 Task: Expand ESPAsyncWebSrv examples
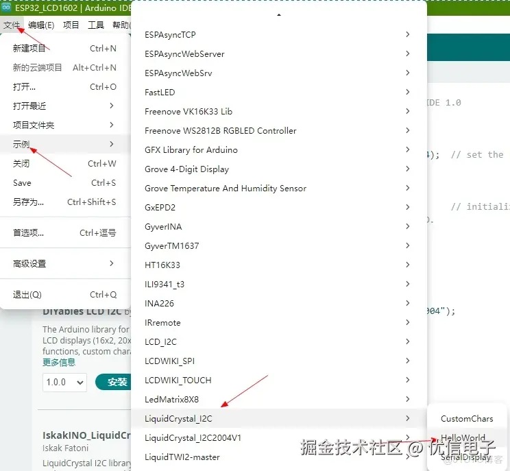pyautogui.click(x=279, y=73)
